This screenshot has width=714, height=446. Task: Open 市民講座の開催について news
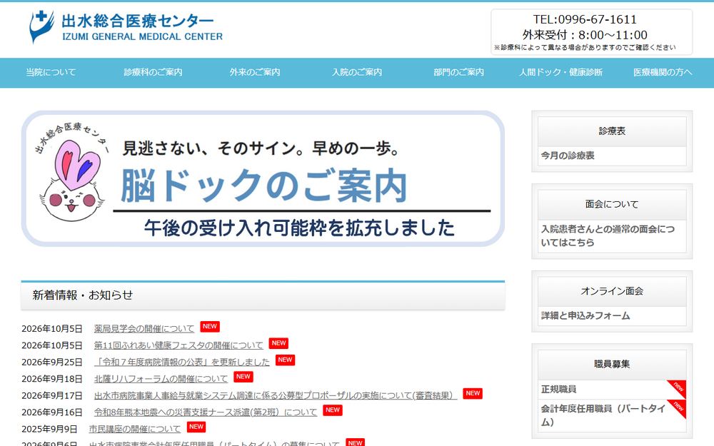(x=135, y=429)
